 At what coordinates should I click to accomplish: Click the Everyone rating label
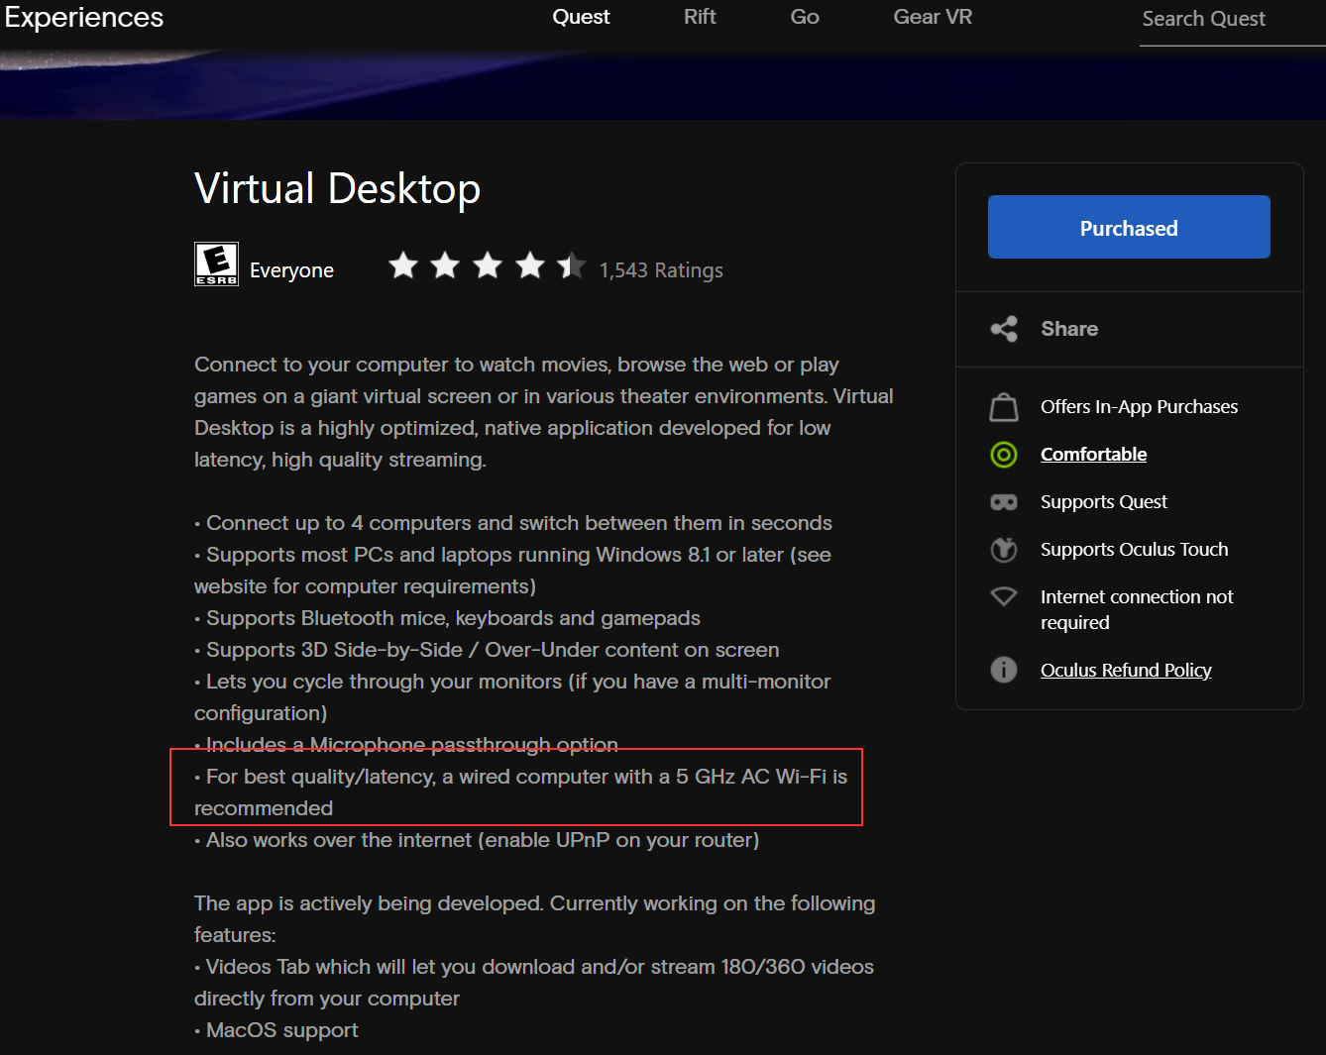click(x=291, y=270)
